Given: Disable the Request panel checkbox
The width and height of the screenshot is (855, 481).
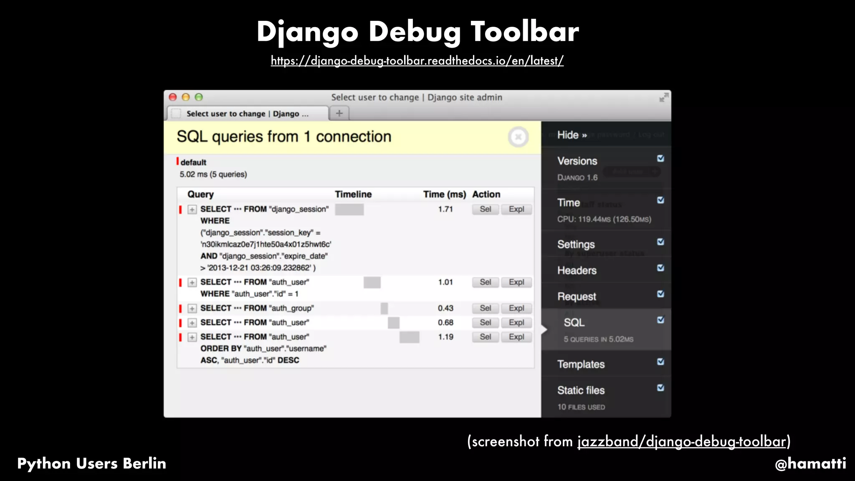Looking at the screenshot, I should pos(660,294).
